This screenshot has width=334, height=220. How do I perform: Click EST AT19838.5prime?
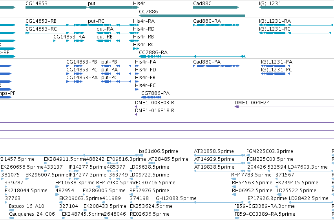click(x=214, y=167)
